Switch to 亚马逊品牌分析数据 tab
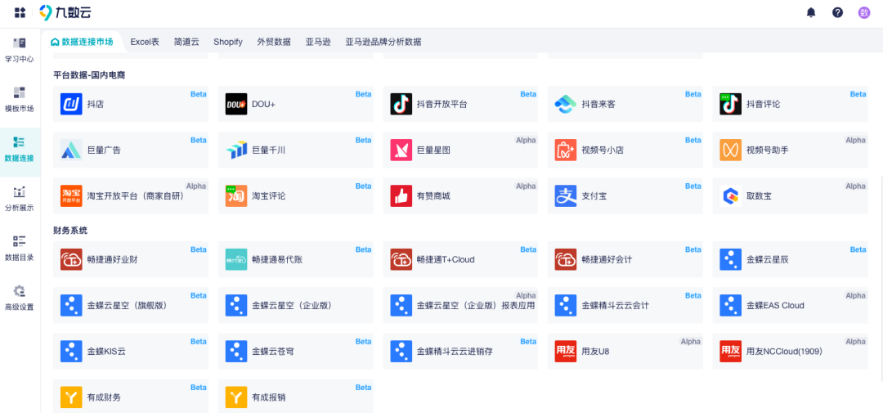 pyautogui.click(x=383, y=42)
